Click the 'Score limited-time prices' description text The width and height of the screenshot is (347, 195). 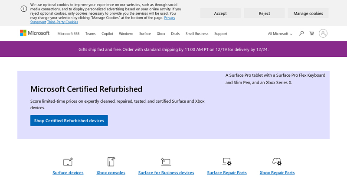(118, 104)
